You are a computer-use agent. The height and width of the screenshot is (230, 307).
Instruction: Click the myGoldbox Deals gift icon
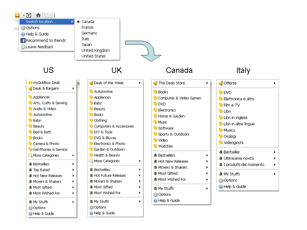tap(30, 82)
